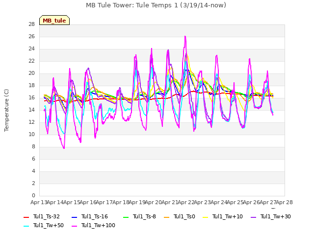Select the Tul1_Tw+50 legend label
The image size is (314, 235).
coord(49,225)
